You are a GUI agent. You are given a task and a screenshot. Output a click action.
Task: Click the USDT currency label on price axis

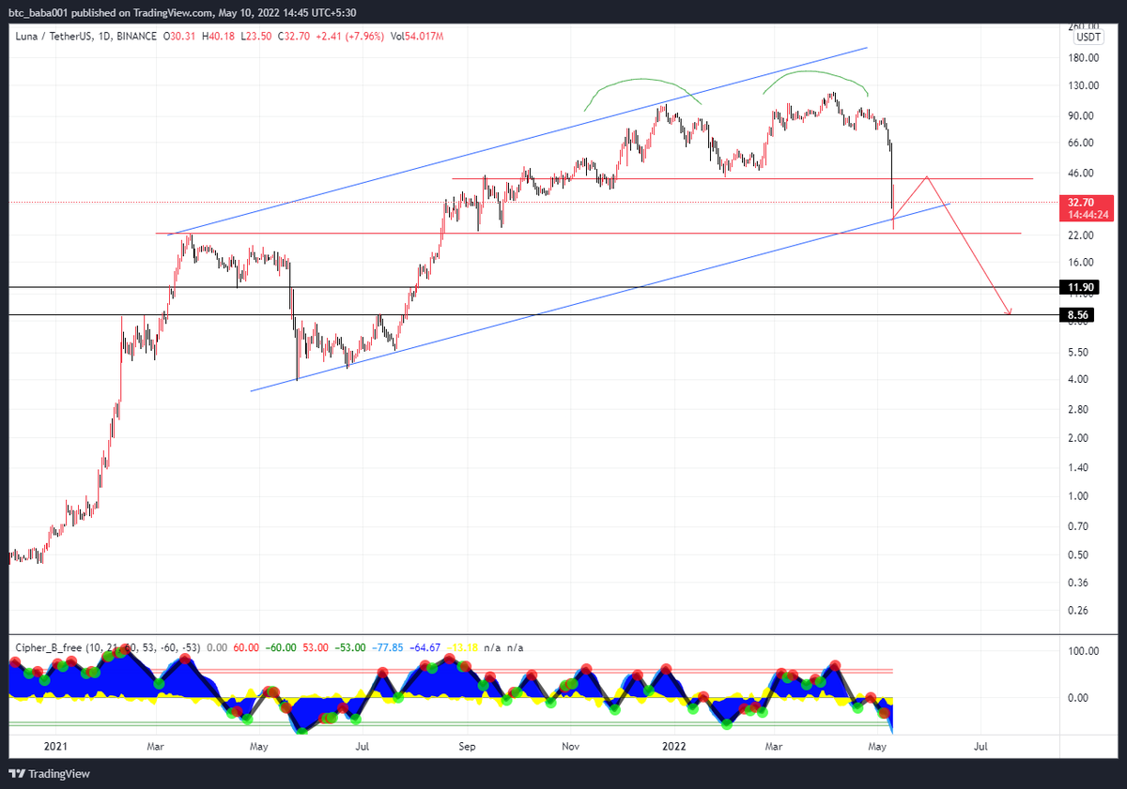coord(1088,38)
